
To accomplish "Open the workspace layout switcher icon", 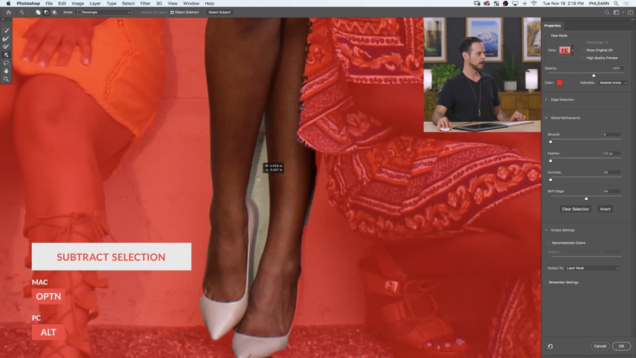I will [616, 12].
